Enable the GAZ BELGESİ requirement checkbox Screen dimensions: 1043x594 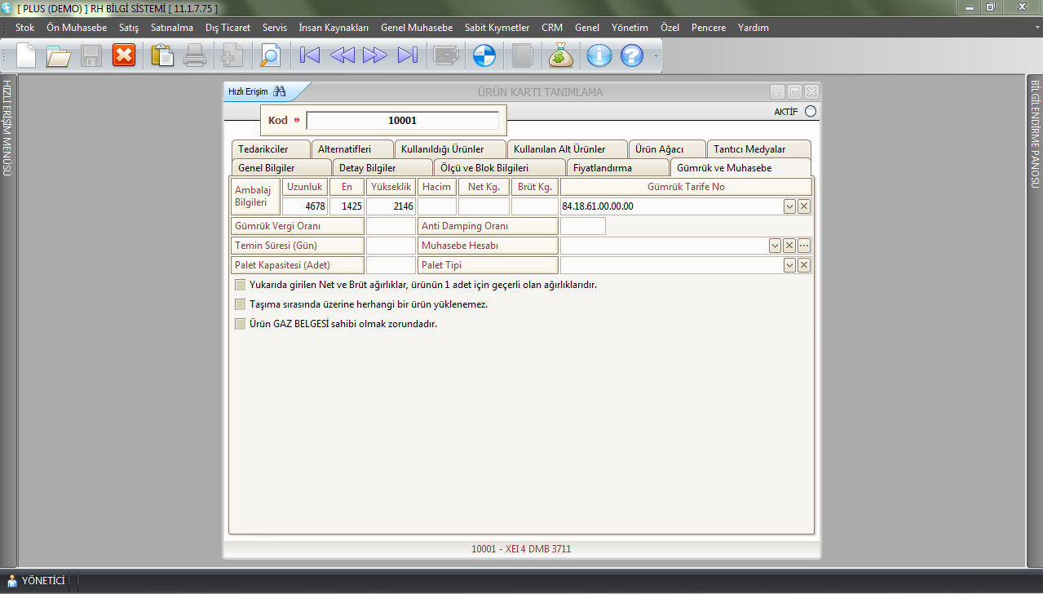241,324
